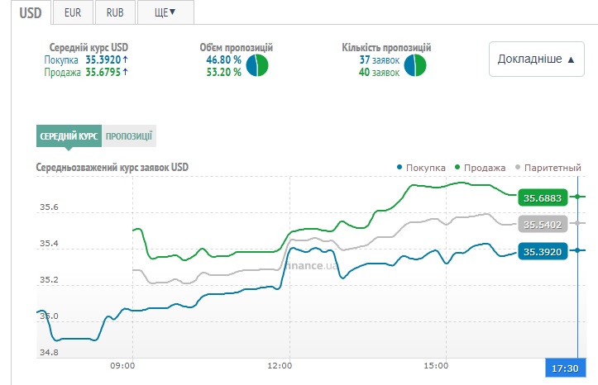598x385 pixels.
Task: Collapse the Докладніше details panel
Action: click(x=536, y=59)
